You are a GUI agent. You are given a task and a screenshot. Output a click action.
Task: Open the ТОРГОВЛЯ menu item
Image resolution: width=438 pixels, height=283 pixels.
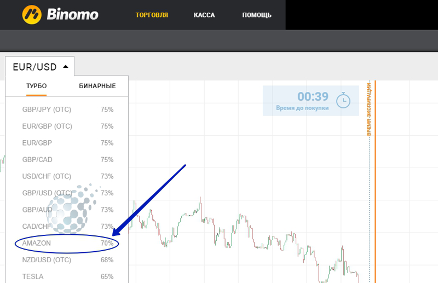(152, 15)
